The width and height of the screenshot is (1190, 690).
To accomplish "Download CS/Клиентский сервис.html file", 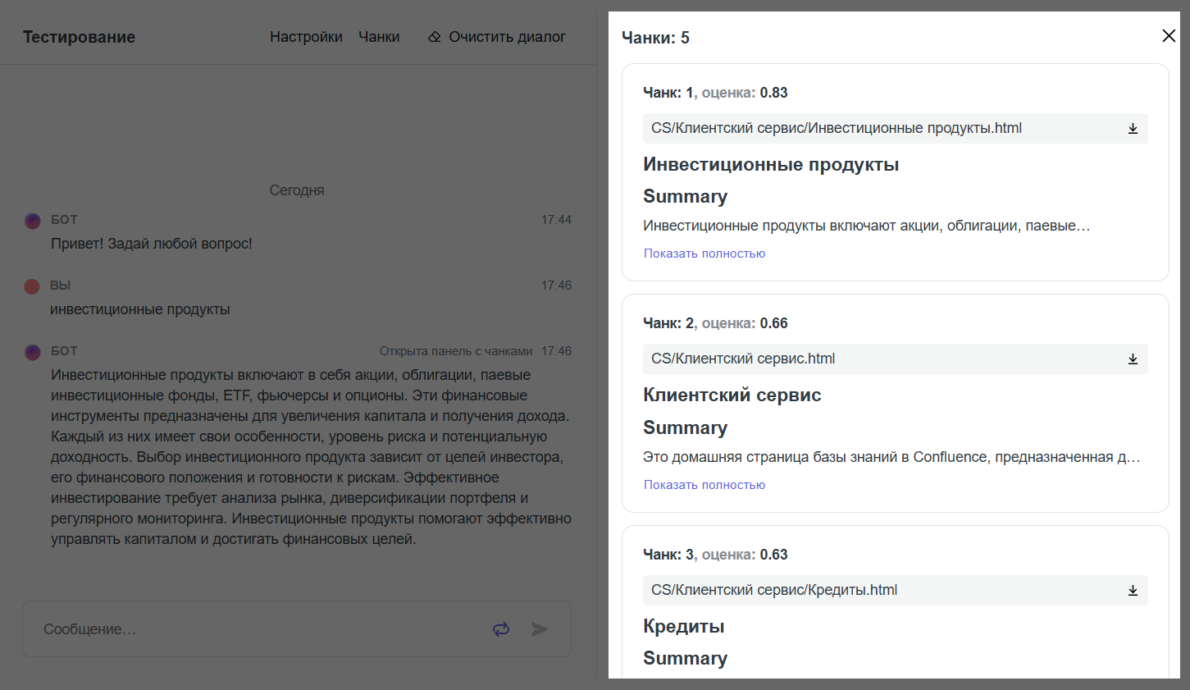I will tap(1133, 359).
